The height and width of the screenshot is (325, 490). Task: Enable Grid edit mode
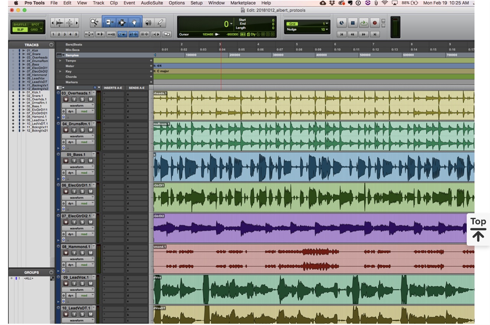pos(35,29)
